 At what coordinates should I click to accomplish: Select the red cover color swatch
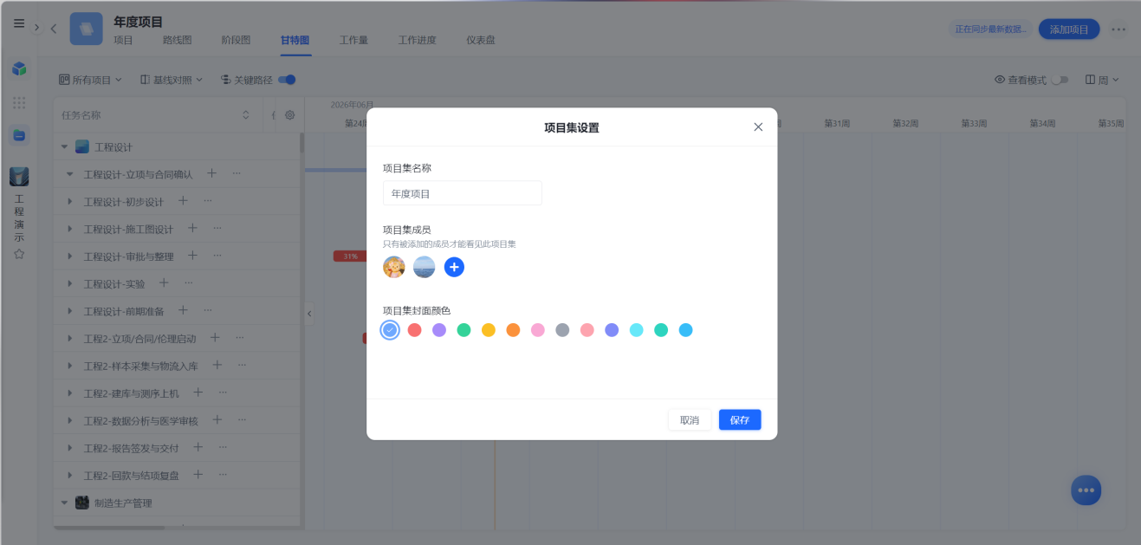point(414,330)
